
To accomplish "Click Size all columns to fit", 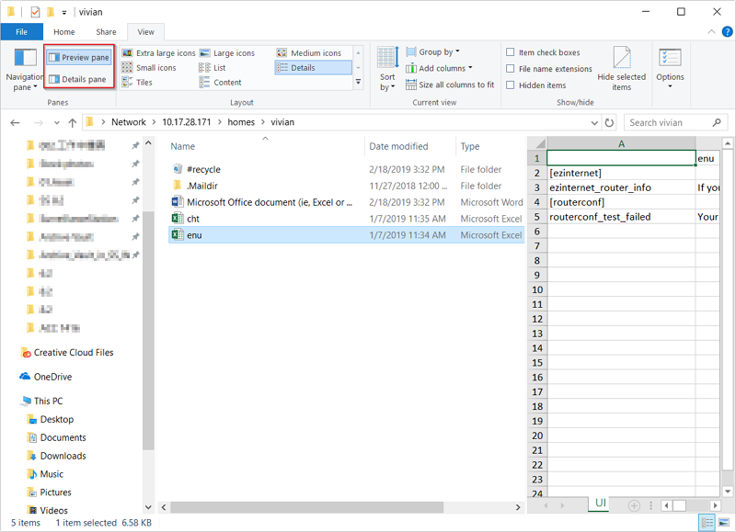I will coord(454,85).
